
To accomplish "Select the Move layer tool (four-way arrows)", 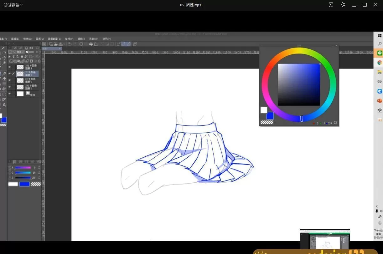I will pos(4,58).
